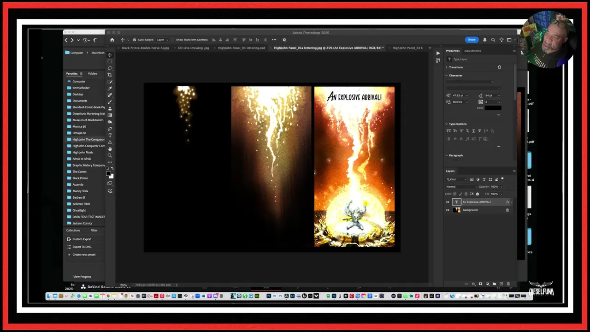590x332 pixels.
Task: Click View Progress in Bridge
Action: [x=82, y=277]
